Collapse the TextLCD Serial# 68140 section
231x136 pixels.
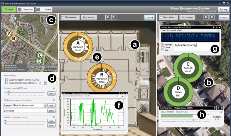[x=218, y=30]
